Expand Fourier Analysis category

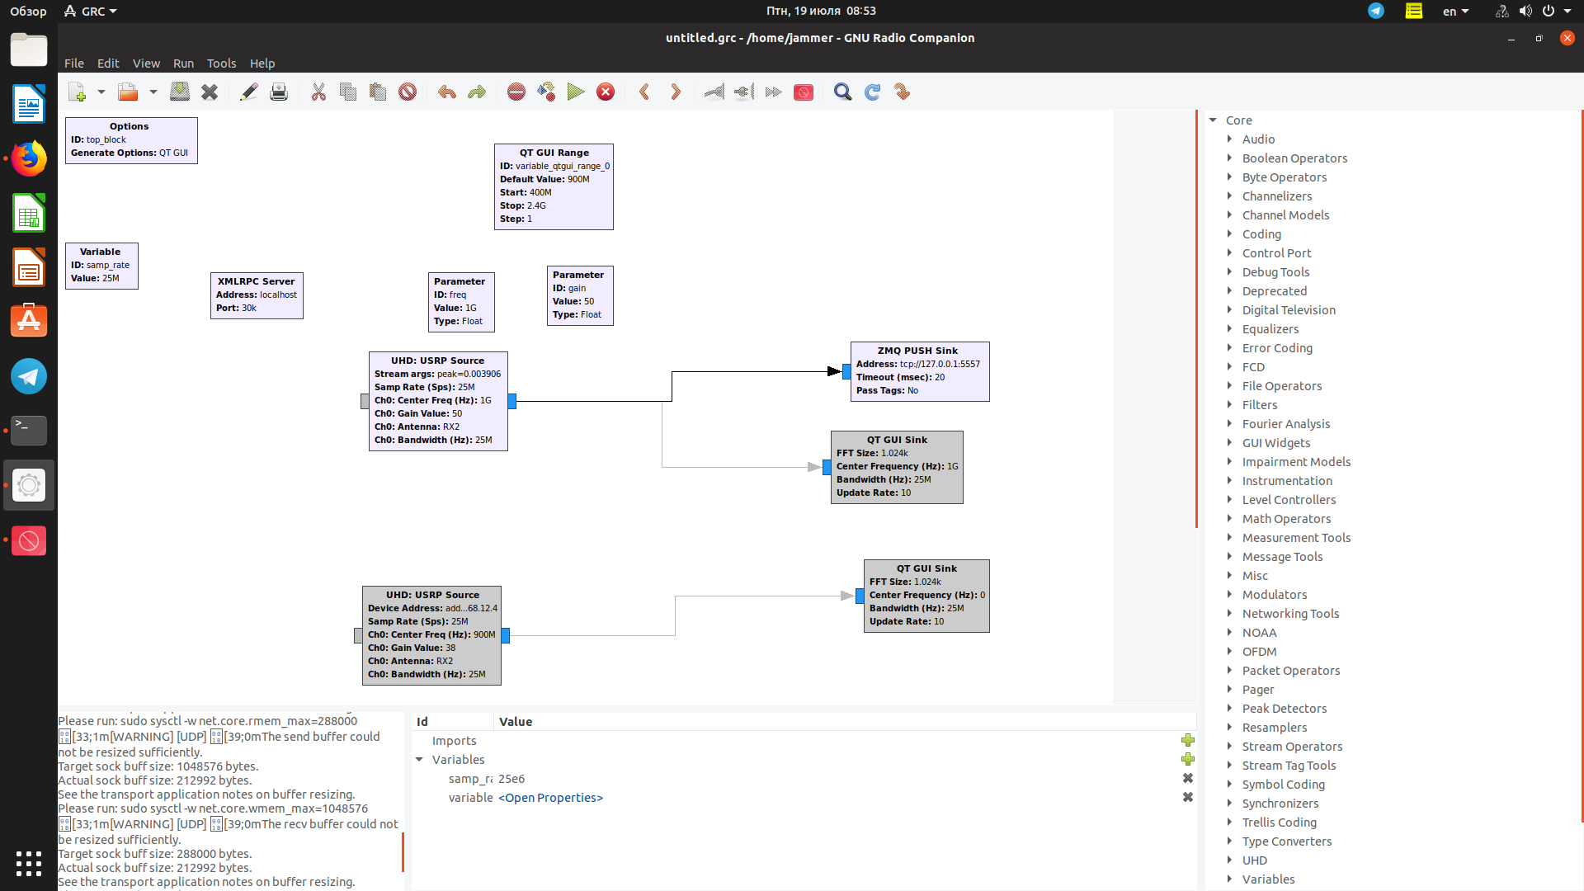pyautogui.click(x=1229, y=424)
